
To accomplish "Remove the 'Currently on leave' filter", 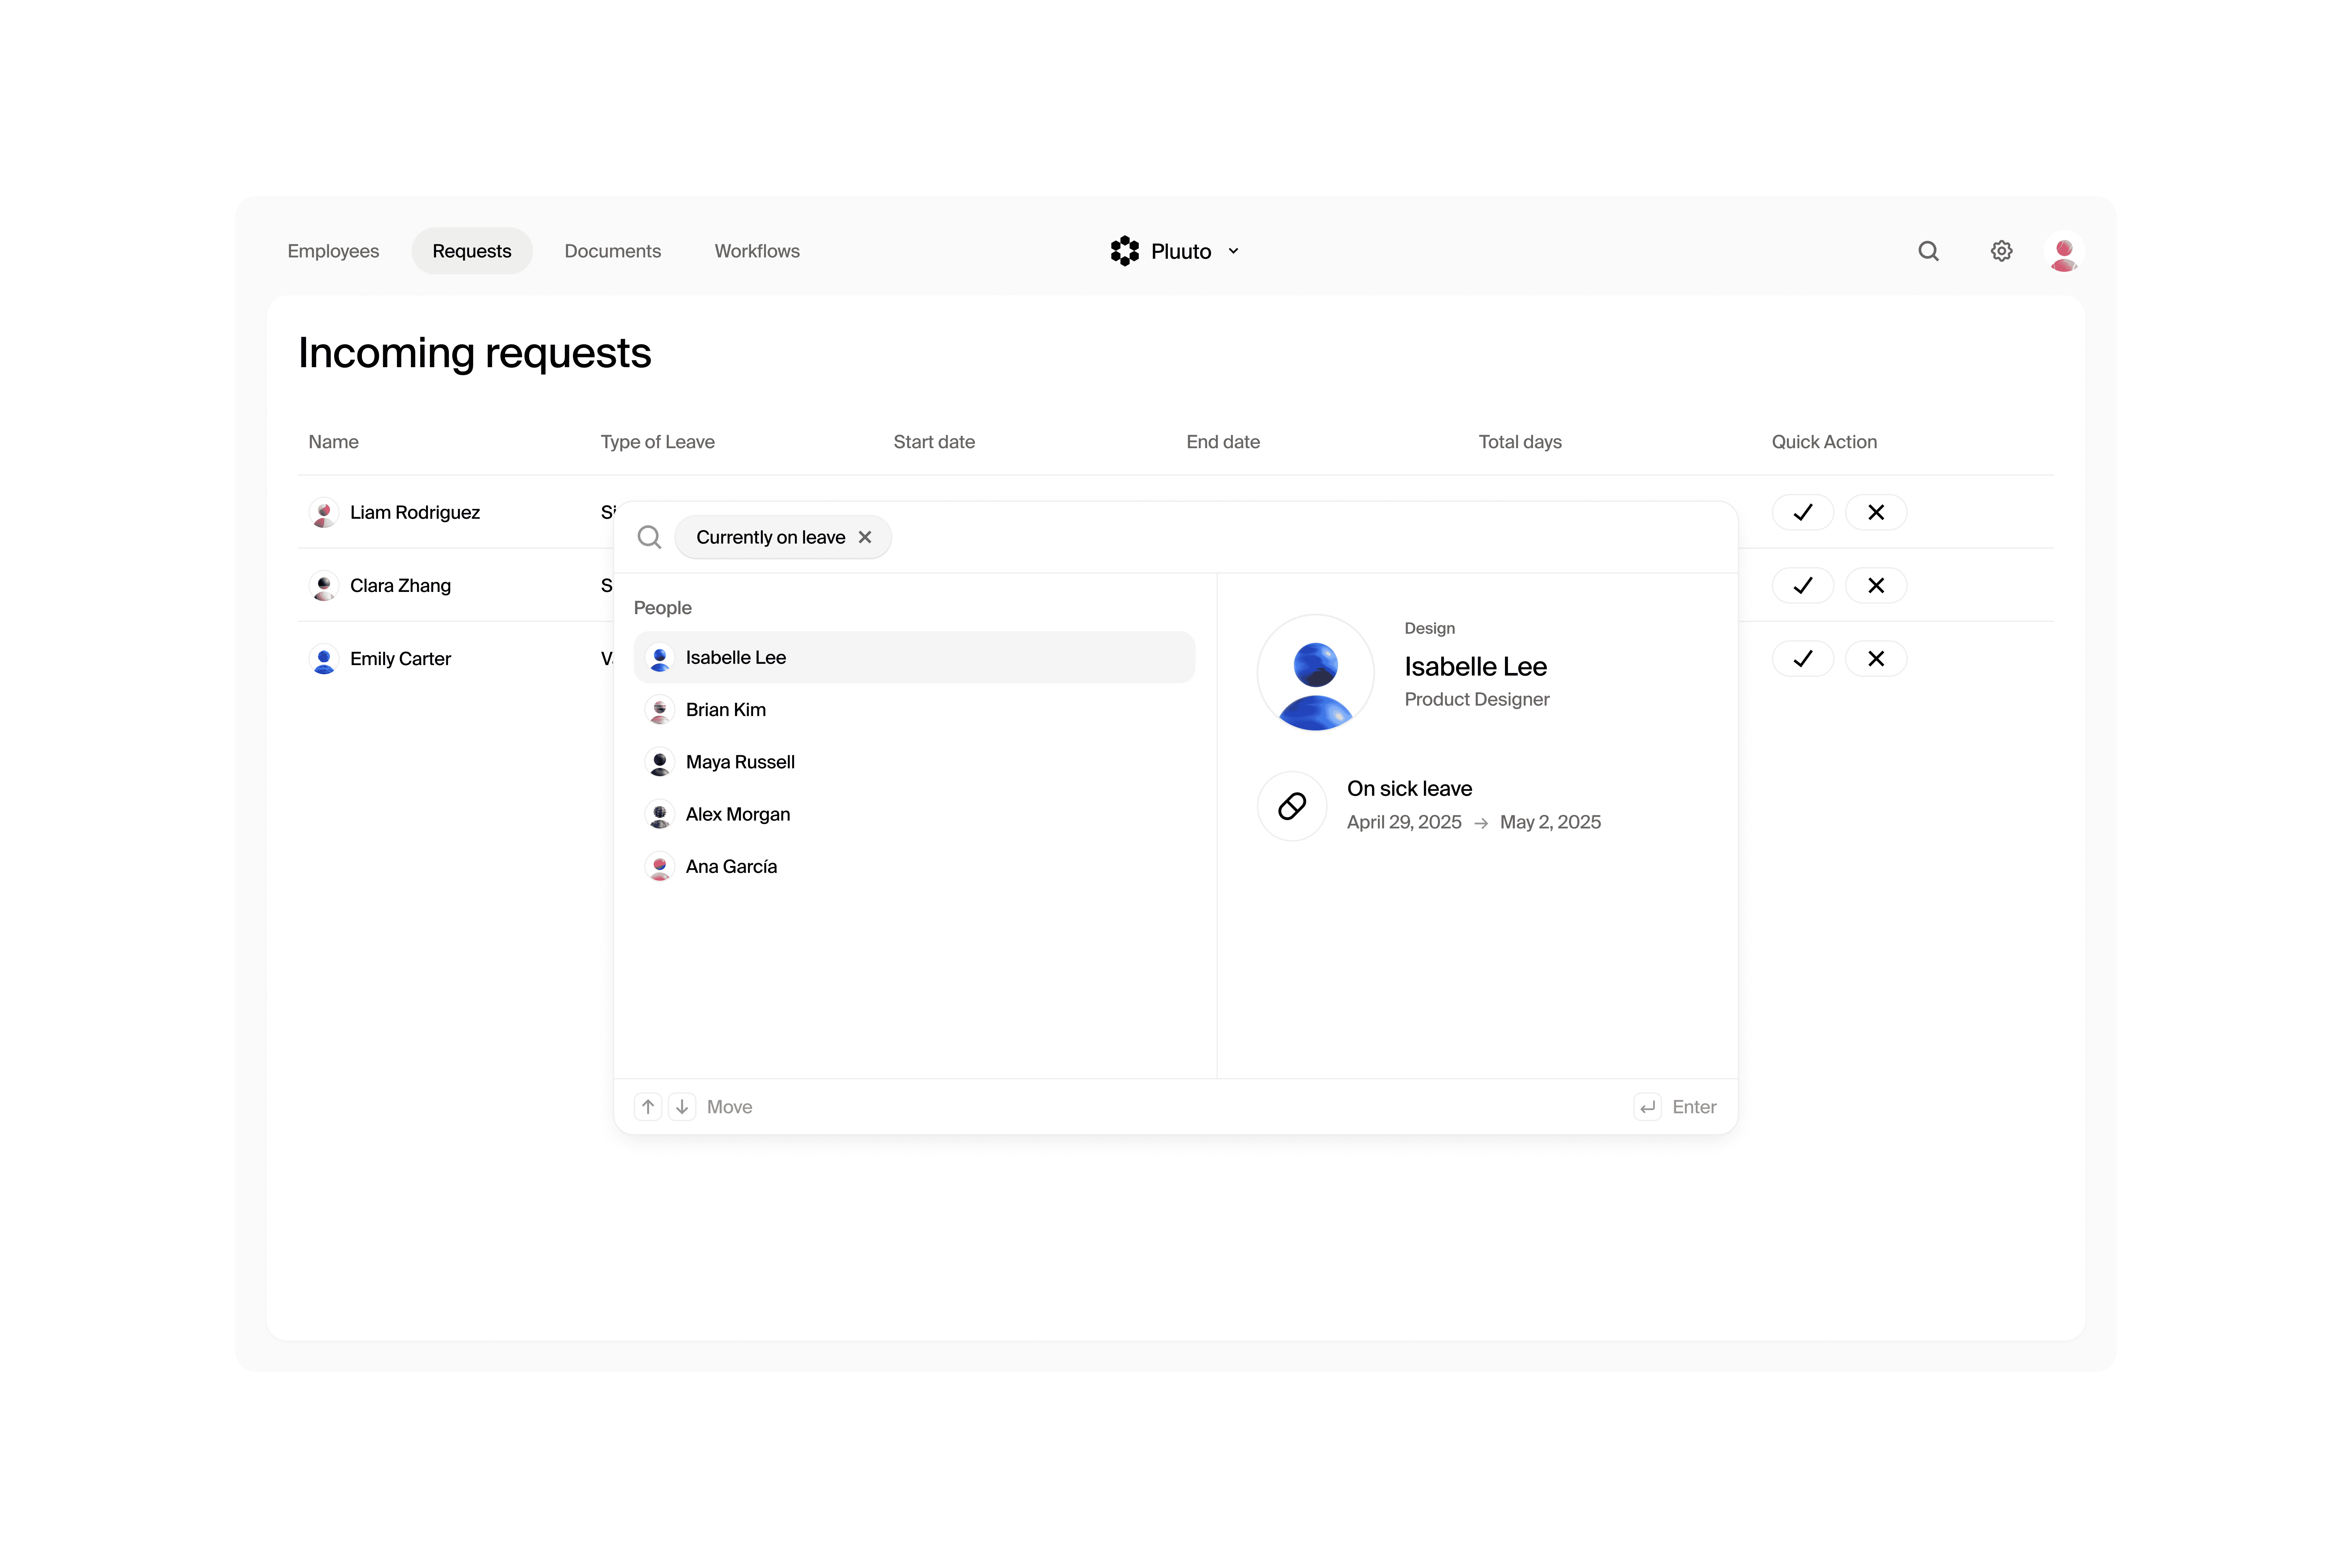I will tap(865, 537).
